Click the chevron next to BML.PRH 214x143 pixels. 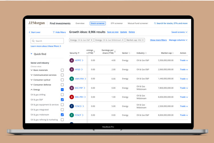[x=85, y=97]
